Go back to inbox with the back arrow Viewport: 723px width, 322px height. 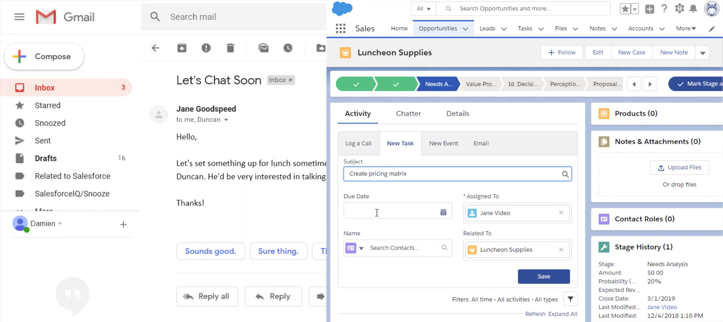coord(156,48)
